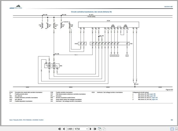The width and height of the screenshot is (178, 131).
Task: Click reference box 'd' in the schematic
Action: [127, 56]
